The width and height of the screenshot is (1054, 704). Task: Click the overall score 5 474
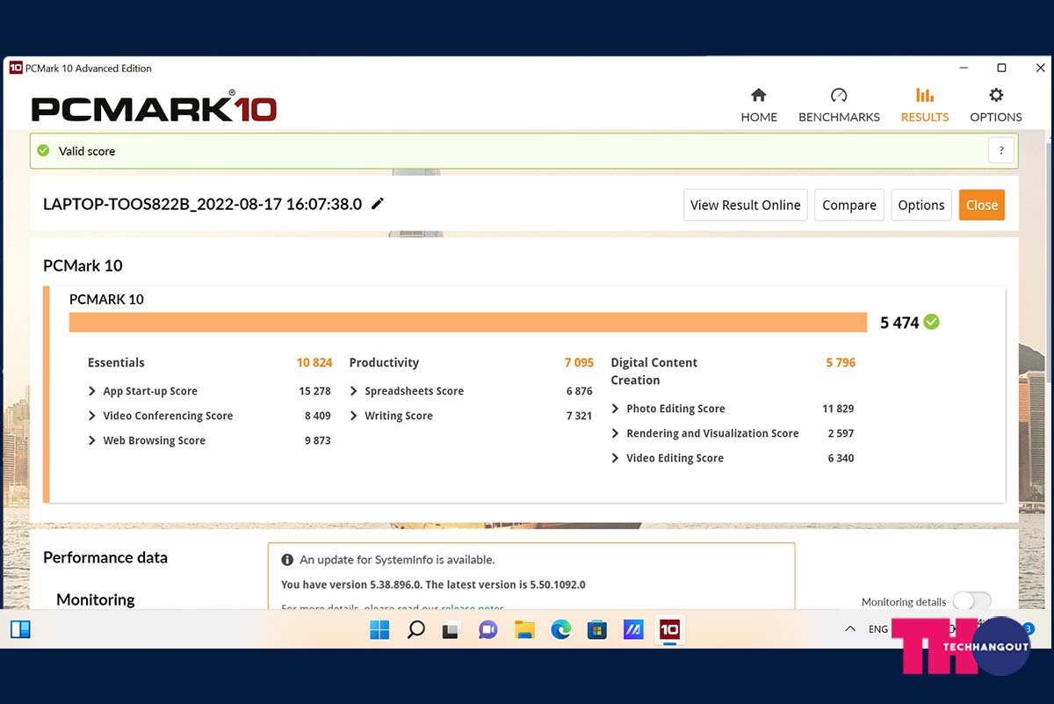tap(899, 323)
